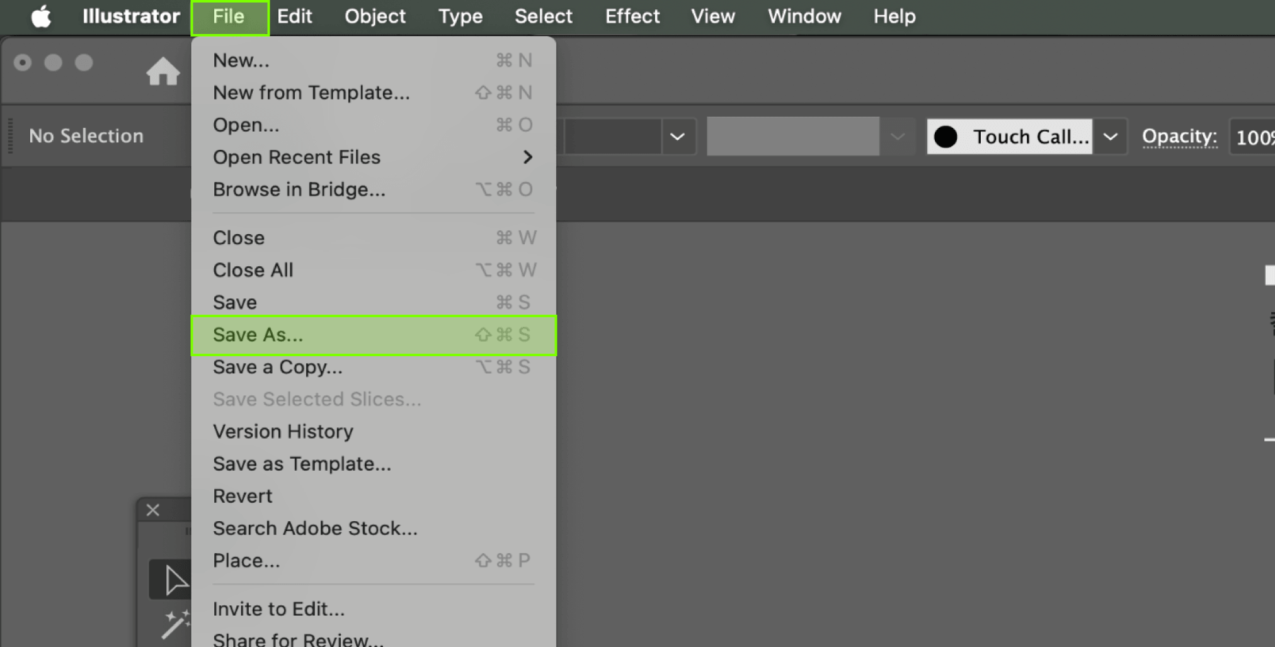This screenshot has height=647, width=1275.
Task: Open the Touch Call brush dropdown arrow
Action: point(1111,137)
